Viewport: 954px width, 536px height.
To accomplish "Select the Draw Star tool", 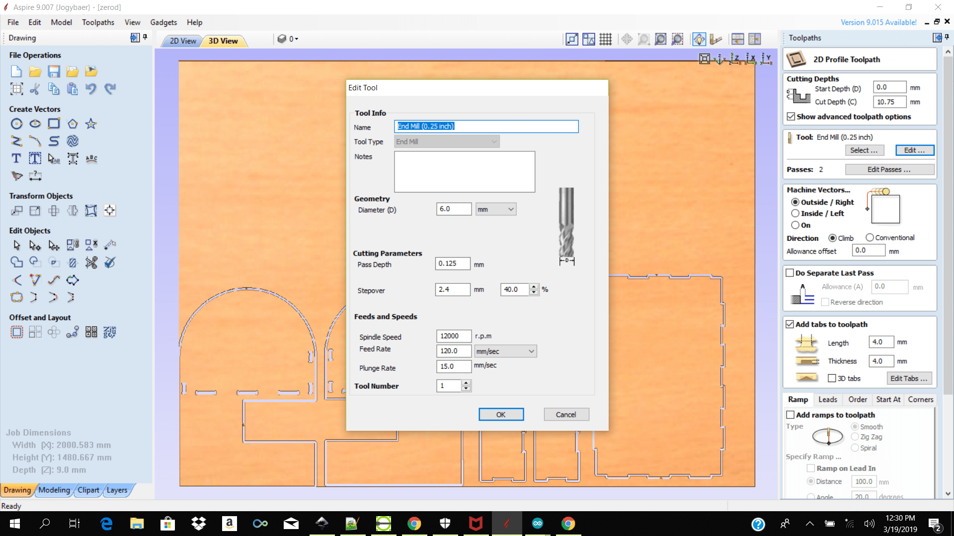I will 91,124.
